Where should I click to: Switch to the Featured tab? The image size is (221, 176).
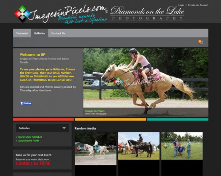click(x=22, y=33)
